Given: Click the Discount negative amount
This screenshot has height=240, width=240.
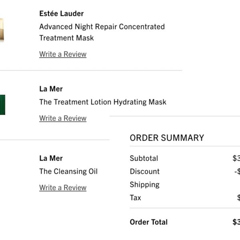Looking at the screenshot, I should (x=237, y=172).
